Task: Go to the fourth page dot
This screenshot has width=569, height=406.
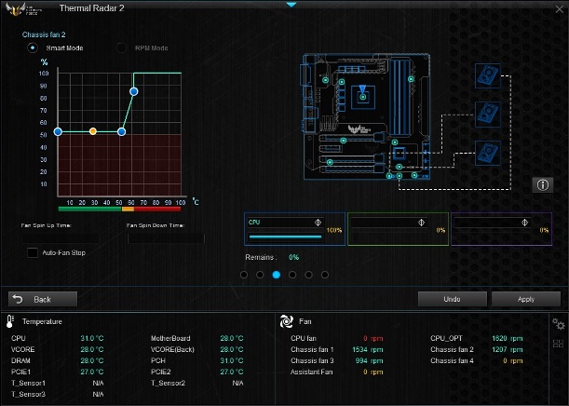Action: pyautogui.click(x=292, y=275)
